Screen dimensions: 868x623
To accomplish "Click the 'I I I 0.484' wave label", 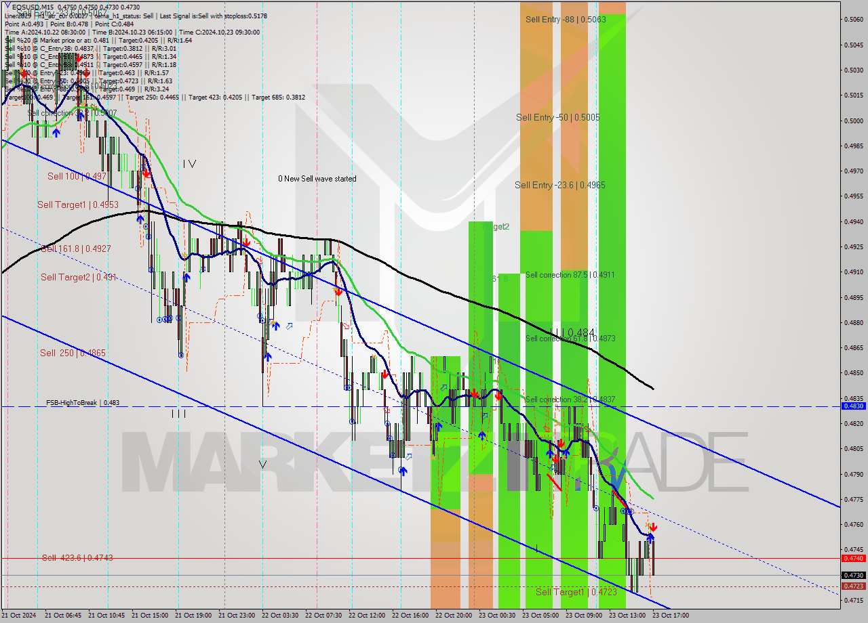I will click(x=572, y=332).
